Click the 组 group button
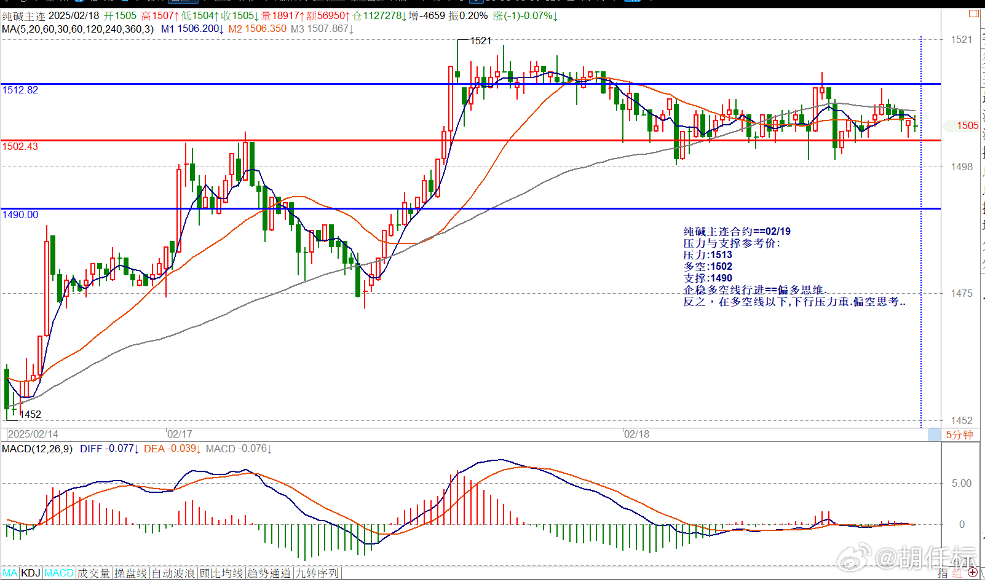Viewport: 985px width, 582px height. coord(957,573)
